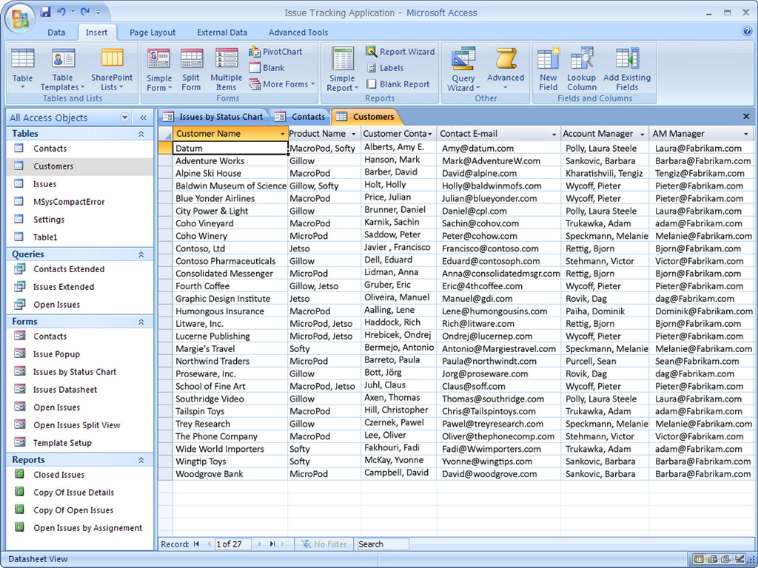Insert a Split Form
This screenshot has height=568, width=758.
pos(191,67)
